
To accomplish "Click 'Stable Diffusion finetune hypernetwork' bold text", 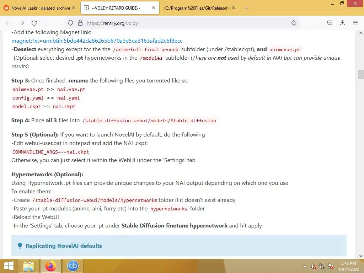I will (x=174, y=226).
